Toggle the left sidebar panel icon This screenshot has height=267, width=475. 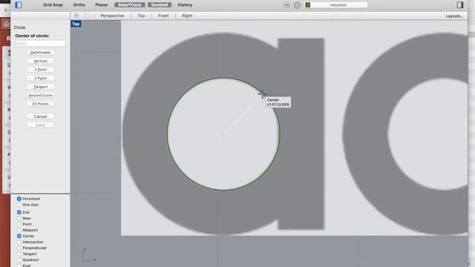(x=19, y=4)
